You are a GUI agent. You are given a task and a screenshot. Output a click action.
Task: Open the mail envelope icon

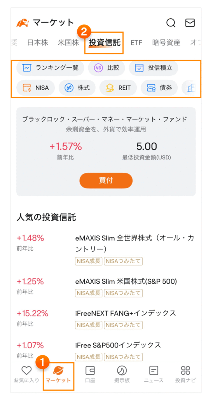[190, 23]
